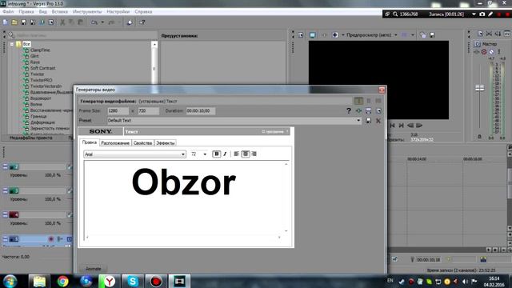Viewport: 512px width, 288px height.
Task: Click the Cut scissors toolbar icon
Action: [62, 22]
